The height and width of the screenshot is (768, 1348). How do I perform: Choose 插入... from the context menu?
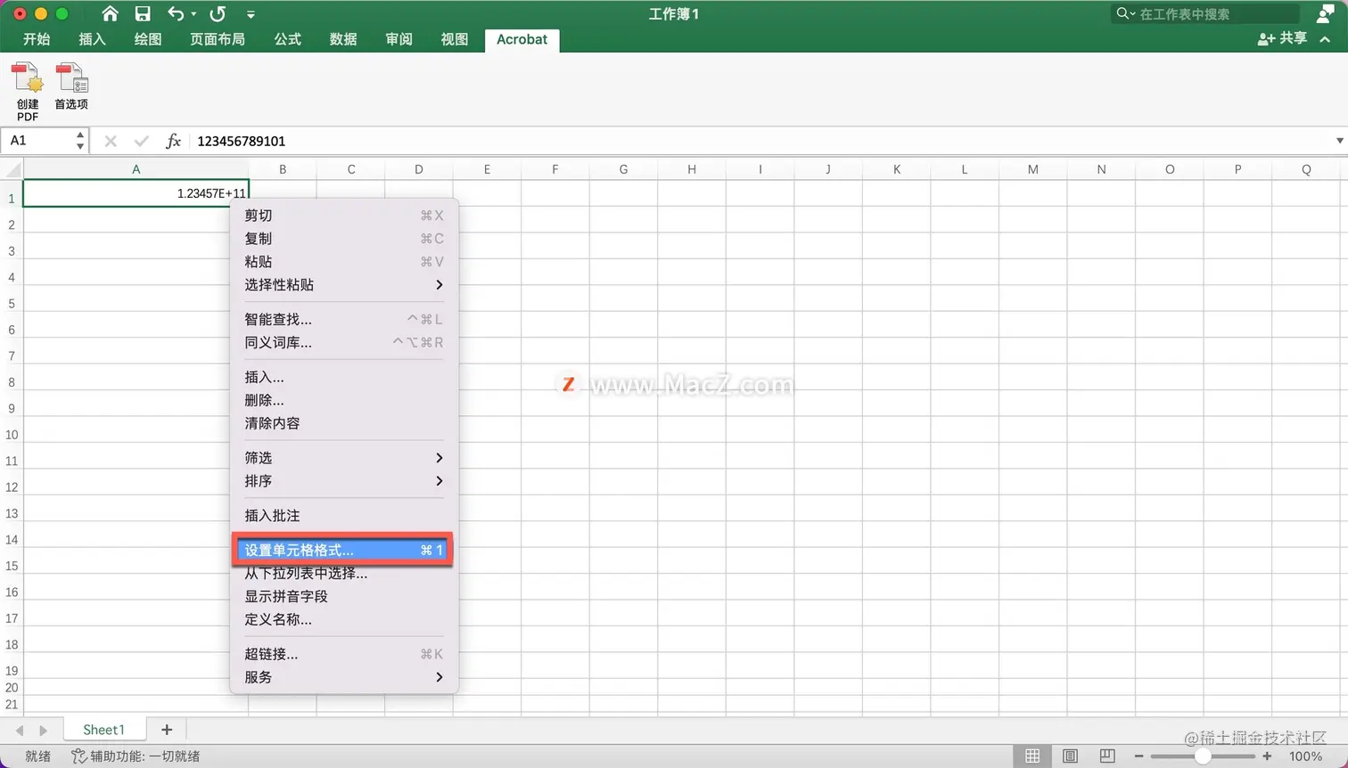click(x=344, y=377)
